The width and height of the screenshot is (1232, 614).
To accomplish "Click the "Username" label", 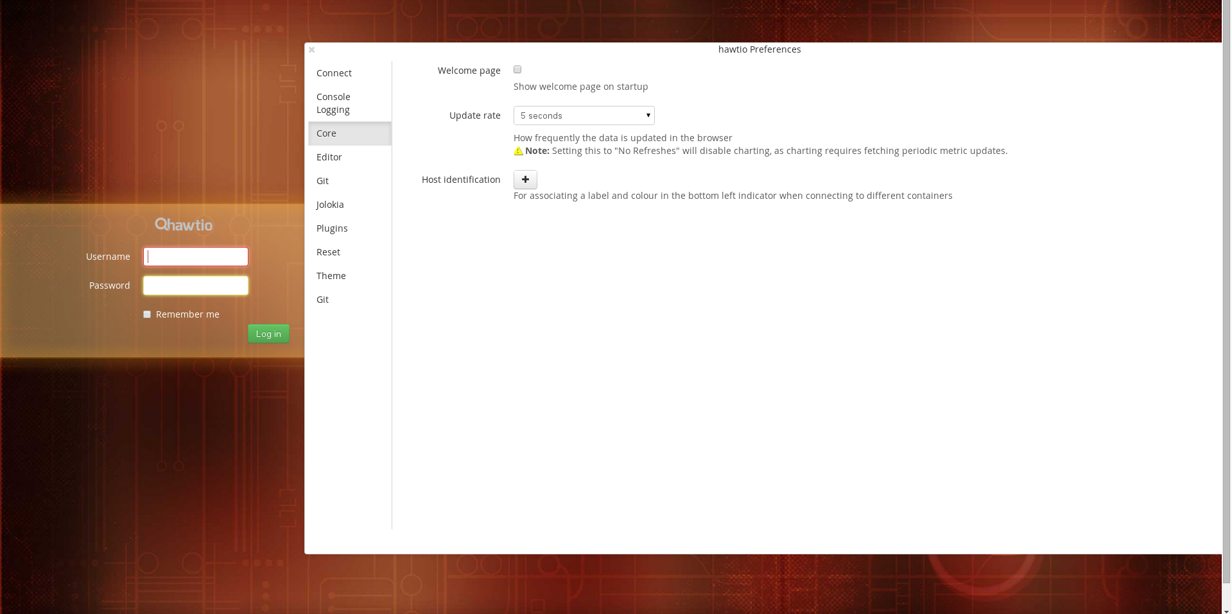I will [108, 257].
